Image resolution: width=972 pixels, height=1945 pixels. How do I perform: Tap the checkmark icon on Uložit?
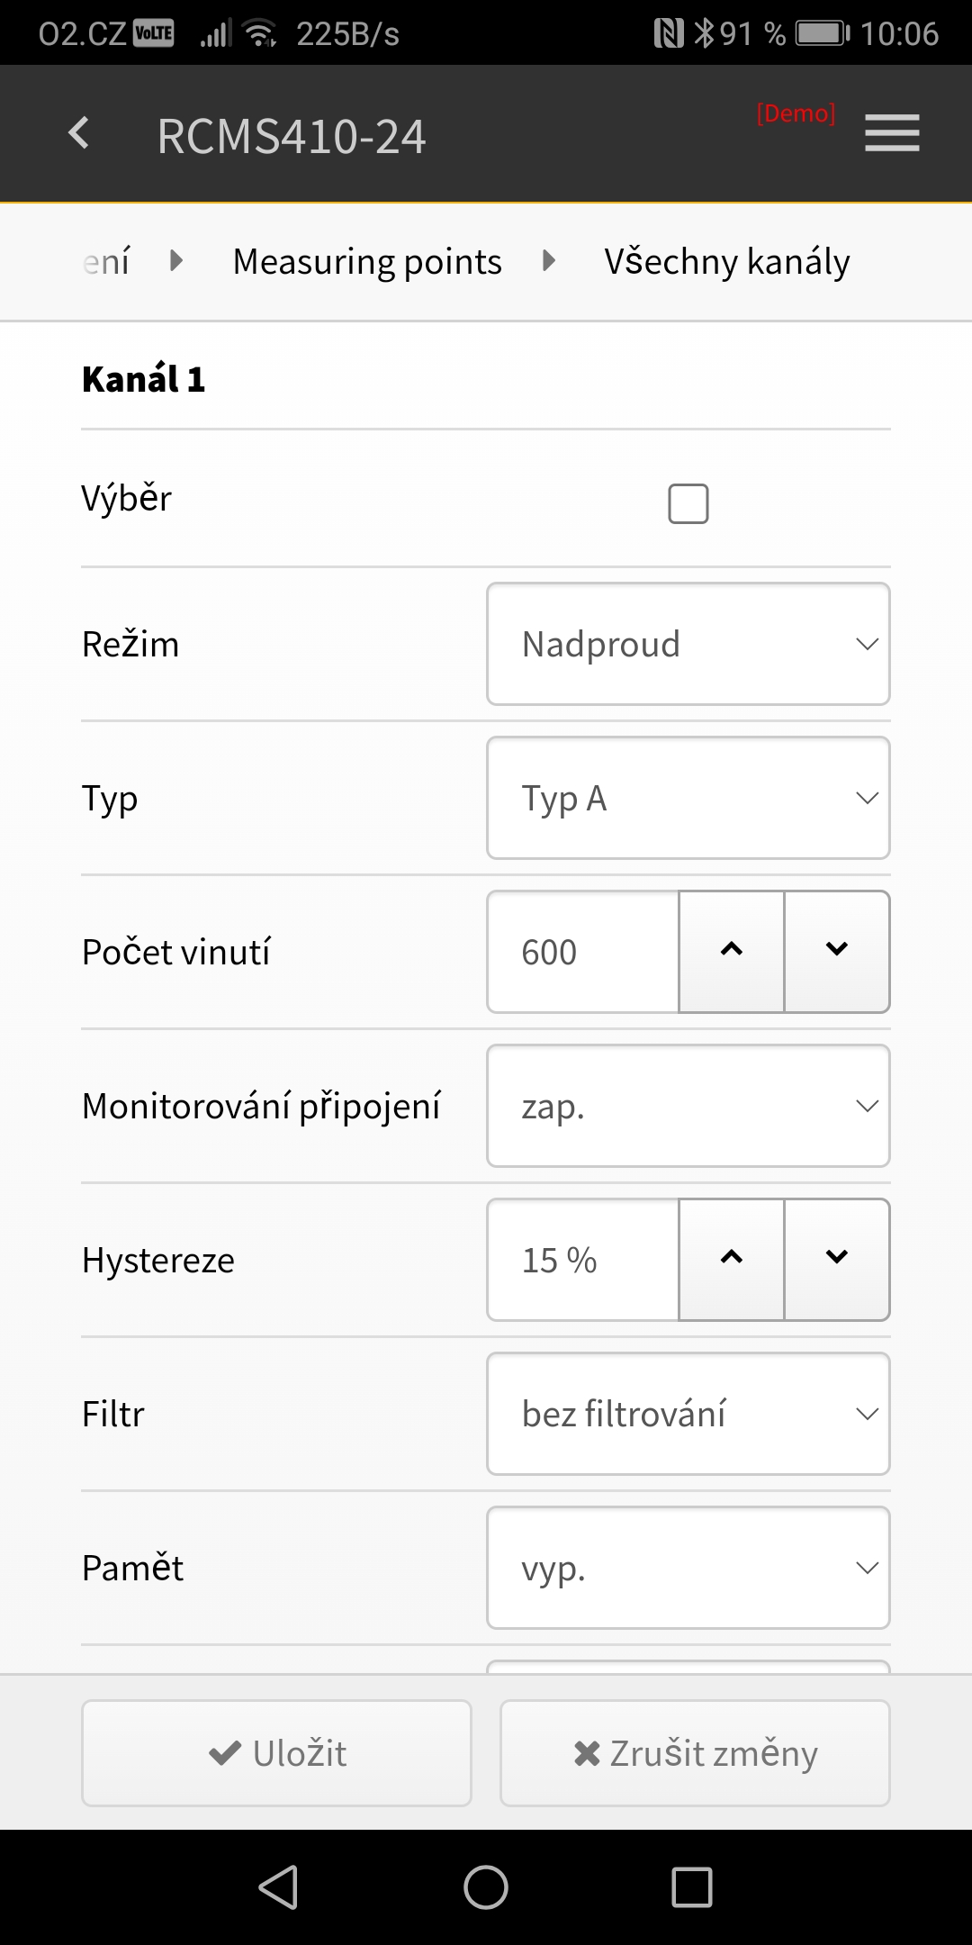(221, 1752)
